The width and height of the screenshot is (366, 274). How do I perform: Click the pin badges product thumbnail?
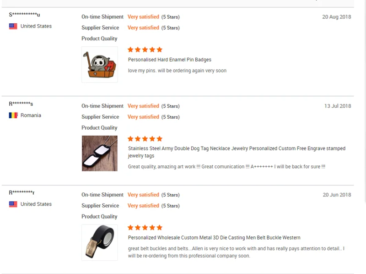click(x=100, y=65)
